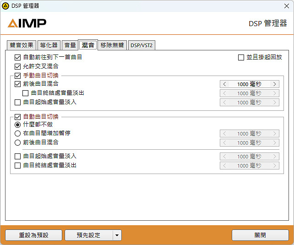Uncheck 前後曲目混合 in manual switching group
Screen dimensions: 294x245
(17, 84)
